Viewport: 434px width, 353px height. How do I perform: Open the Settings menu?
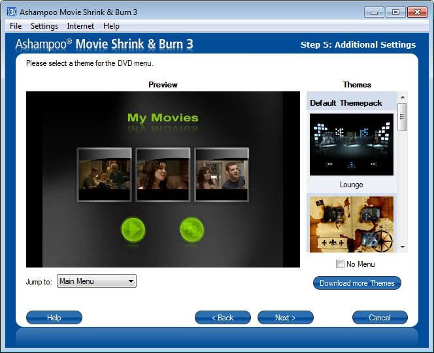[44, 26]
